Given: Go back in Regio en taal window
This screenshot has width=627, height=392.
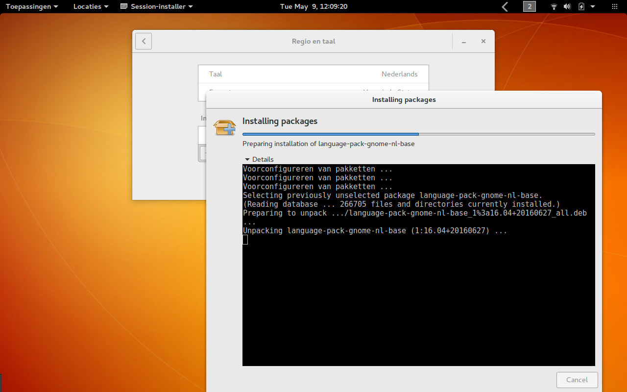Looking at the screenshot, I should coord(144,41).
